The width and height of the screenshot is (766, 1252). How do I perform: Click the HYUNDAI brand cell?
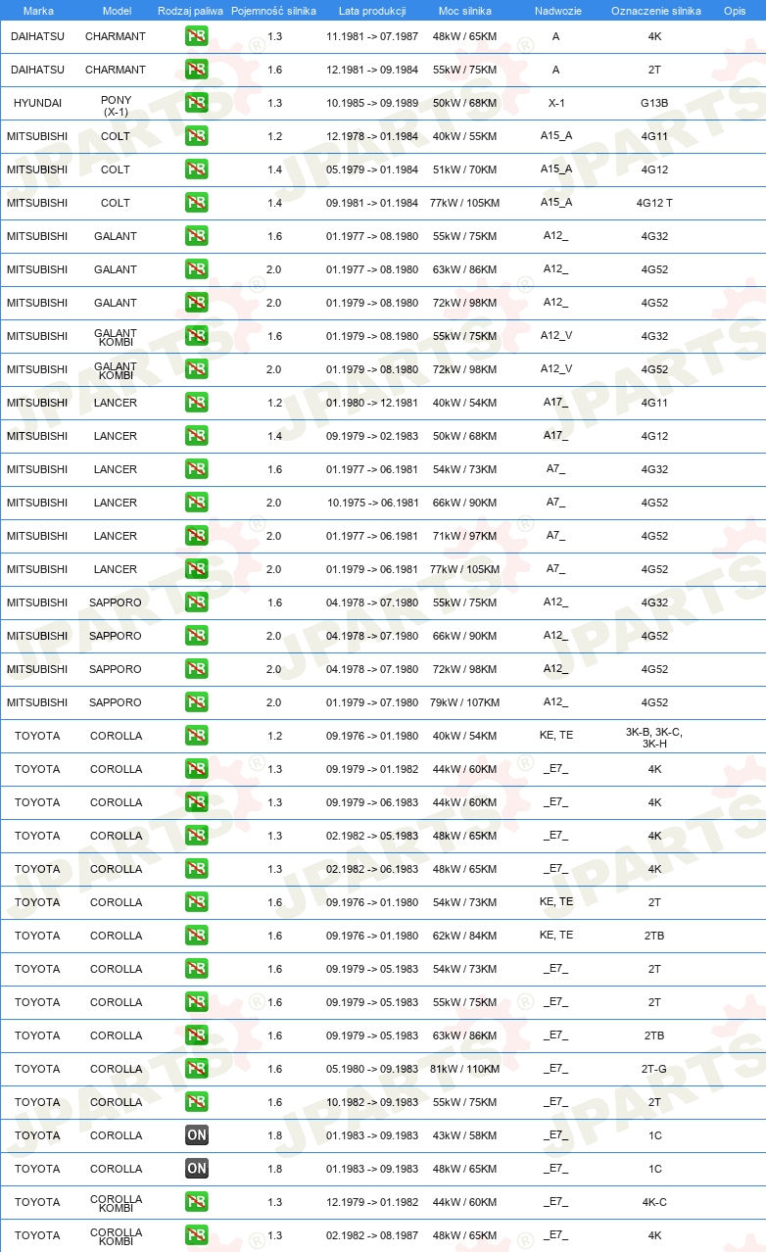pyautogui.click(x=37, y=103)
